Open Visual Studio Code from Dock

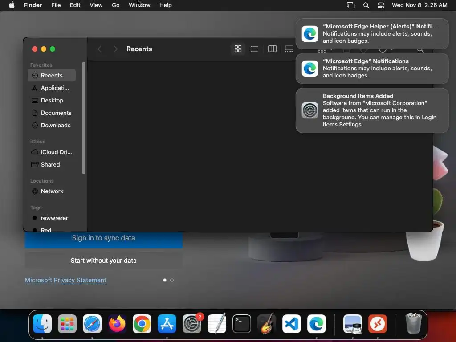(x=292, y=324)
